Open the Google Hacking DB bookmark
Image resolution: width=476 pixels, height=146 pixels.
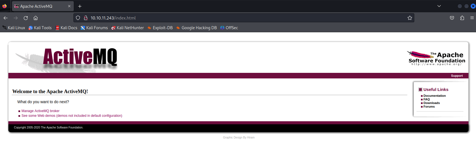(x=196, y=28)
